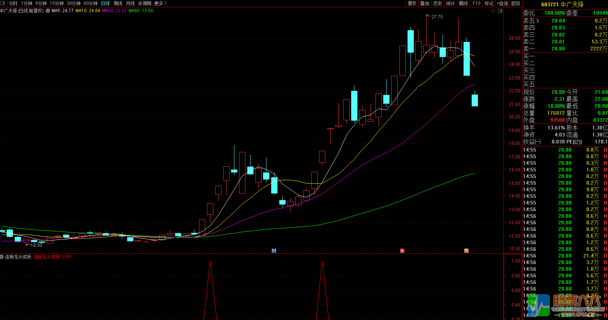Open the MA indicator settings circle arrow

(48, 11)
